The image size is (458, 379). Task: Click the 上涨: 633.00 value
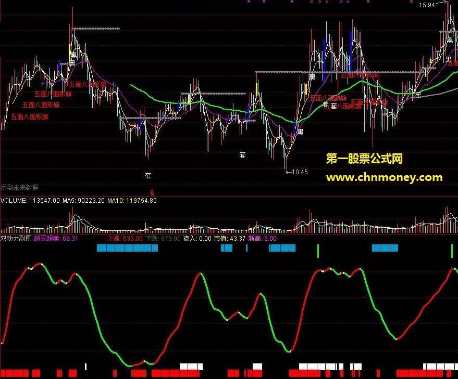(125, 239)
